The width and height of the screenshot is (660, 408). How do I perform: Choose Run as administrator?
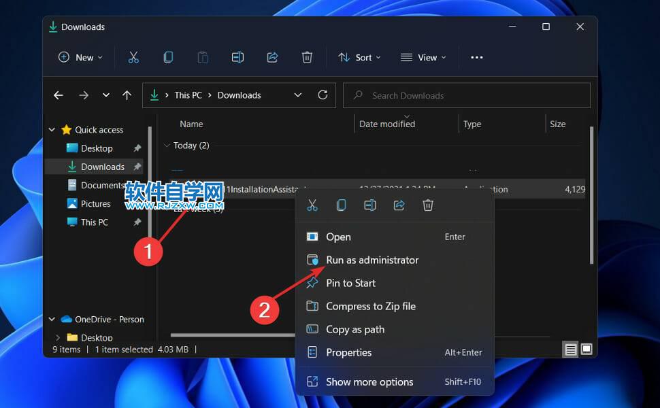pyautogui.click(x=395, y=260)
